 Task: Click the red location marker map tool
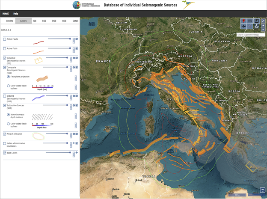point(243,21)
